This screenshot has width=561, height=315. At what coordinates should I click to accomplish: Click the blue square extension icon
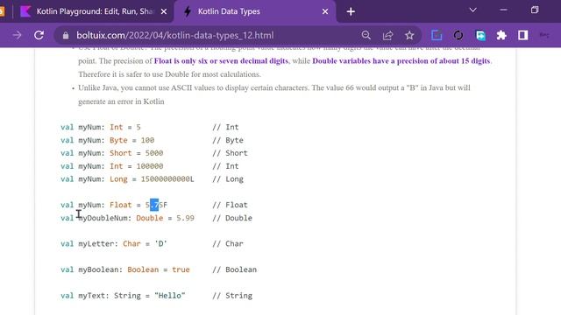pos(437,35)
